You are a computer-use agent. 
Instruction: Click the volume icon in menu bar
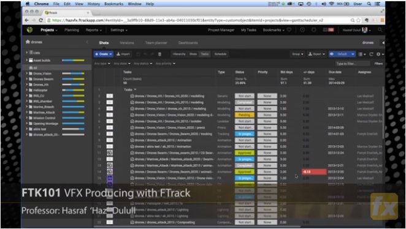[x=324, y=4]
